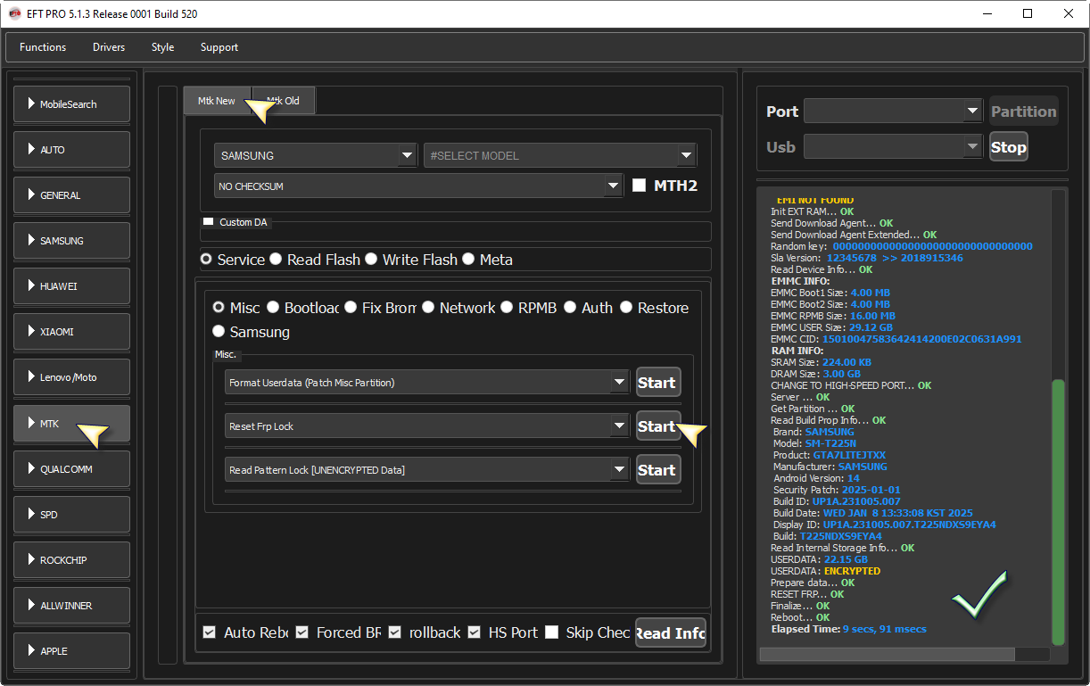Toggle the Auto Reboot checkbox
This screenshot has width=1090, height=686.
click(210, 632)
